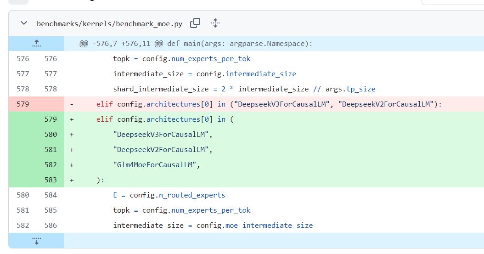Select added line number 582 for Glm4Moe
484x254 pixels.
coord(51,164)
